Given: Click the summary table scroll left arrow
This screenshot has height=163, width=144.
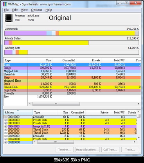Looking at the screenshot, I should [30, 104].
